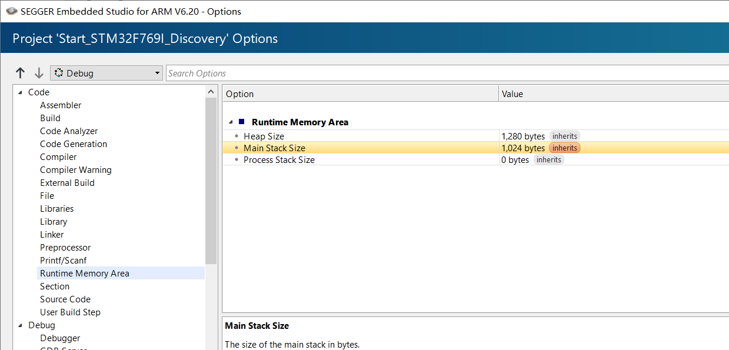This screenshot has width=729, height=350.
Task: Toggle the inherits badge for Main Stack Size
Action: pyautogui.click(x=564, y=148)
